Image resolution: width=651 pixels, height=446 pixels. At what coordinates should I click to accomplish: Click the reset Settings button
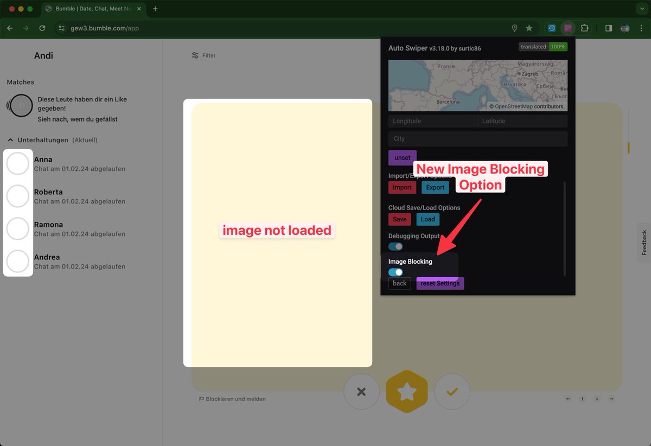pyautogui.click(x=440, y=283)
